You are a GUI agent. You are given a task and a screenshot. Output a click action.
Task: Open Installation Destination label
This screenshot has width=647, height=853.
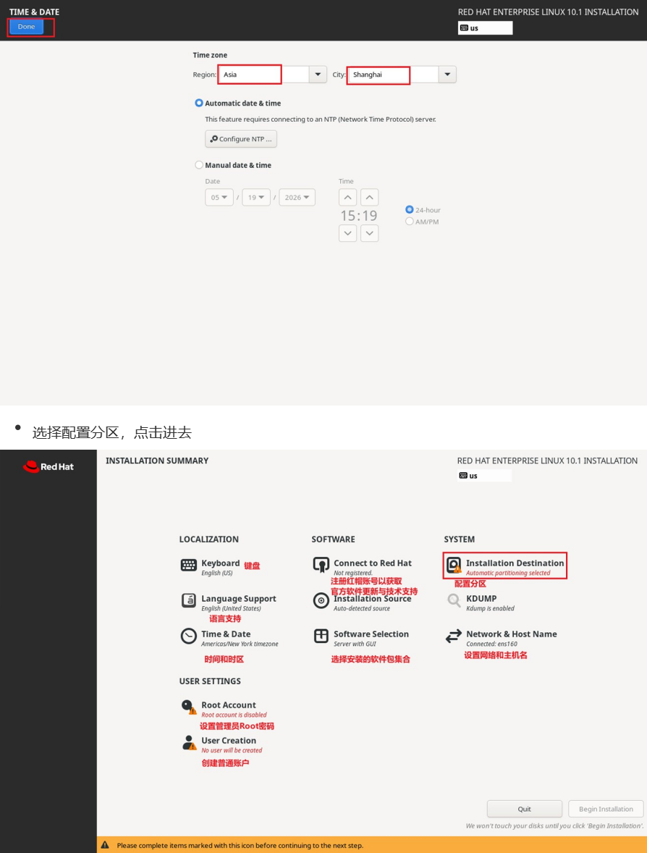pos(515,563)
